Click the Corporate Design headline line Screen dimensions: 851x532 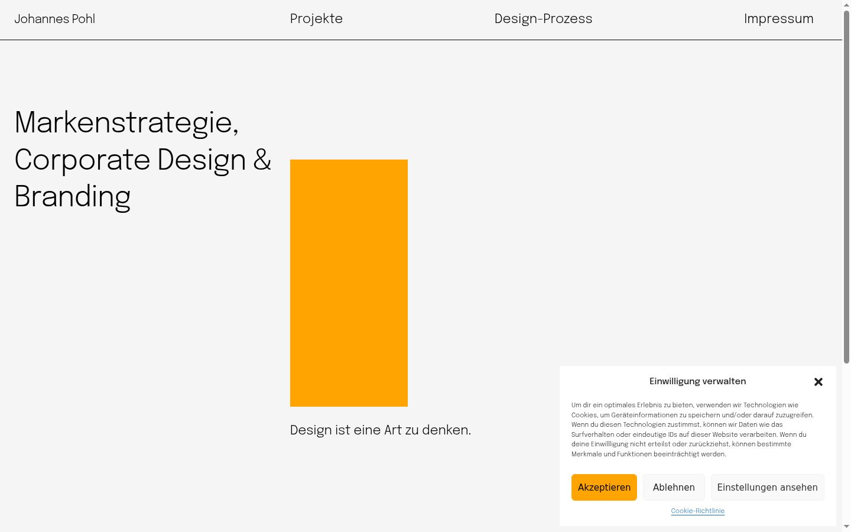pyautogui.click(x=142, y=160)
